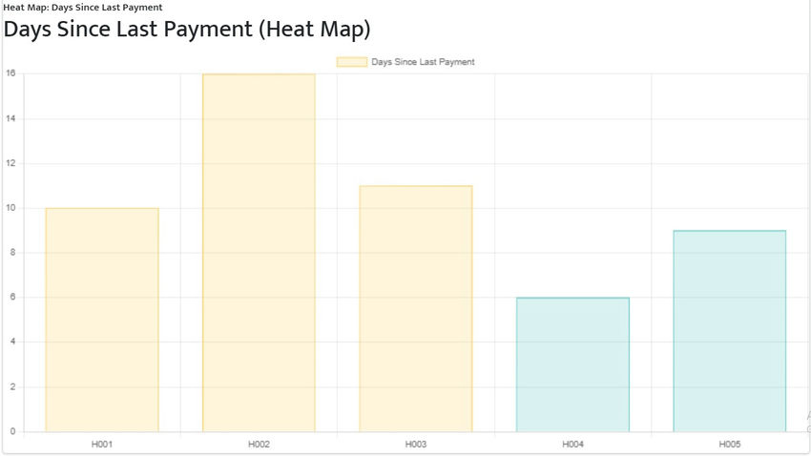Click the H001 axis label
Image resolution: width=811 pixels, height=456 pixels.
102,445
